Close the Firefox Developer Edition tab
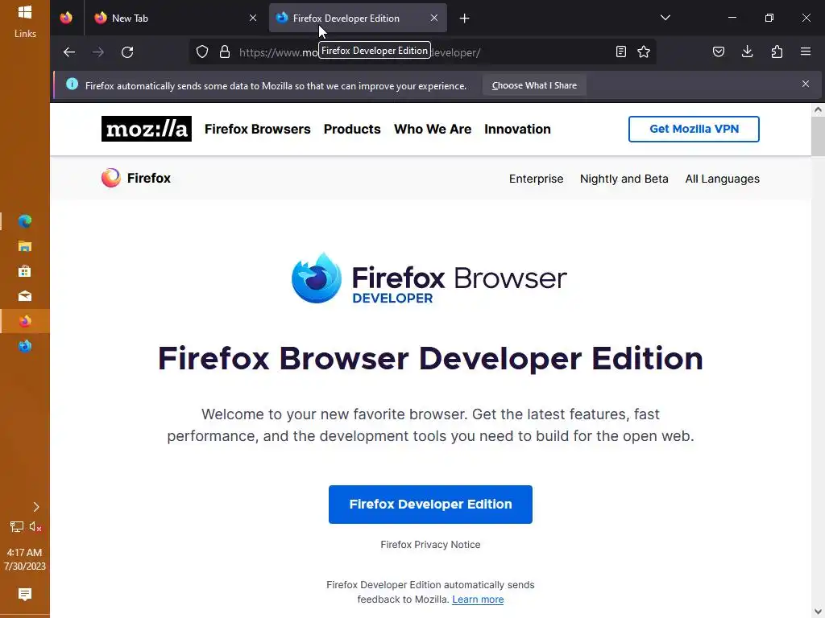The height and width of the screenshot is (618, 825). point(434,18)
